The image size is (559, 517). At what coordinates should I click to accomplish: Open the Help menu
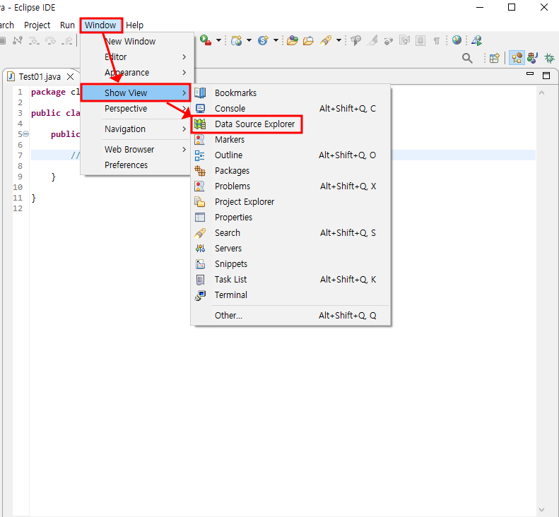point(135,25)
